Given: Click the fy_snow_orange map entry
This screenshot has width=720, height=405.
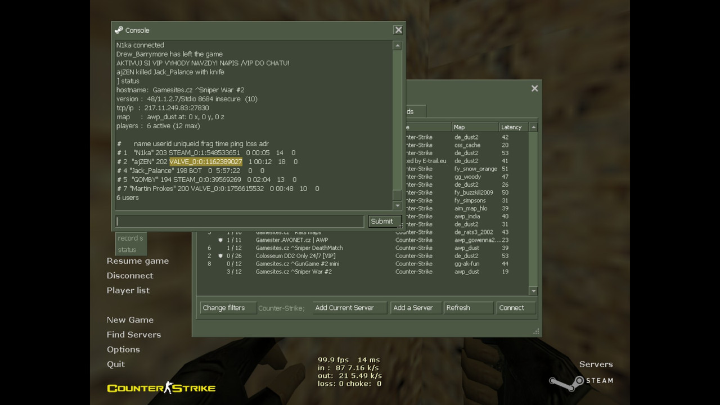Looking at the screenshot, I should (476, 169).
